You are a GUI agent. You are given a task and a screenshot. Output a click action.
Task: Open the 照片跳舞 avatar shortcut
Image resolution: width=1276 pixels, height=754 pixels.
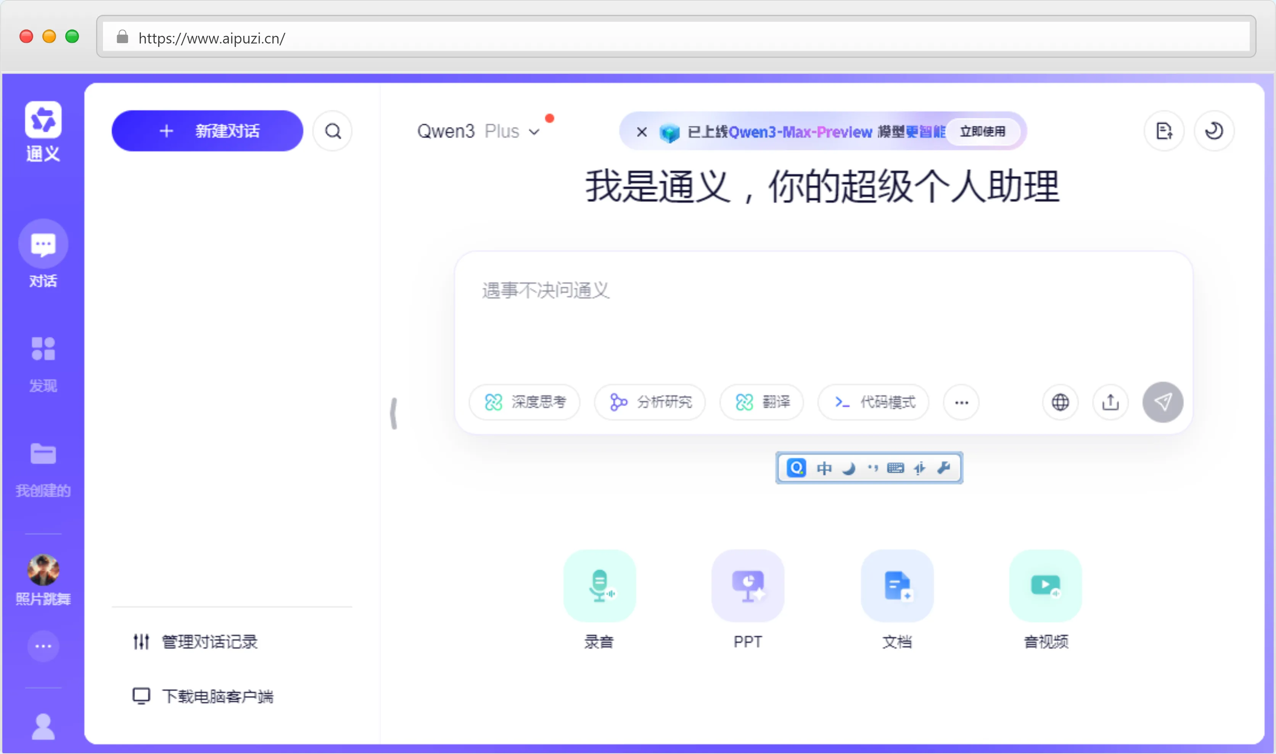(x=43, y=579)
